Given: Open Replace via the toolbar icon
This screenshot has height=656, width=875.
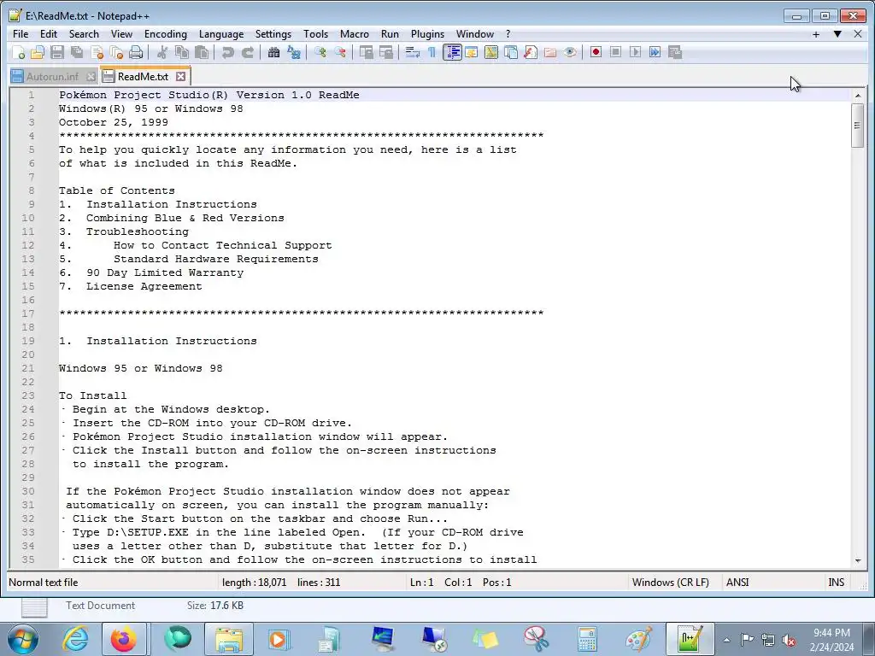Looking at the screenshot, I should [294, 52].
